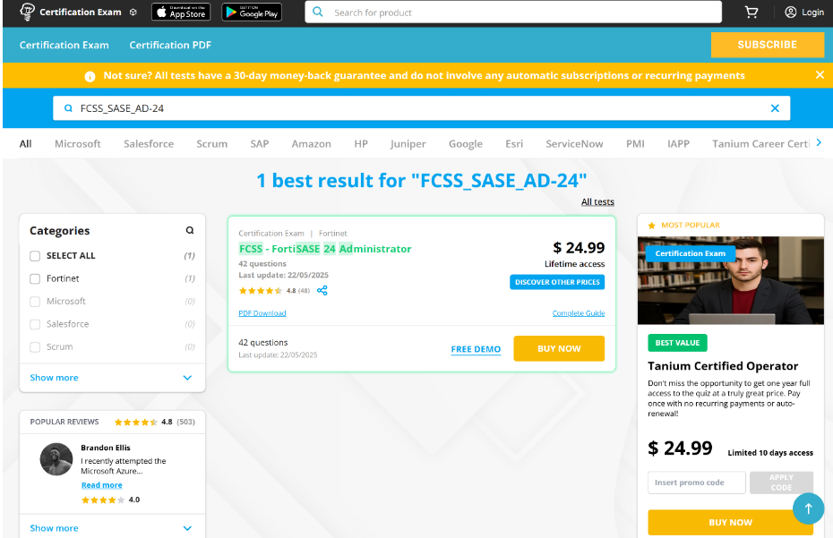Image resolution: width=833 pixels, height=538 pixels.
Task: Open the FREE DEMO link
Action: 476,349
